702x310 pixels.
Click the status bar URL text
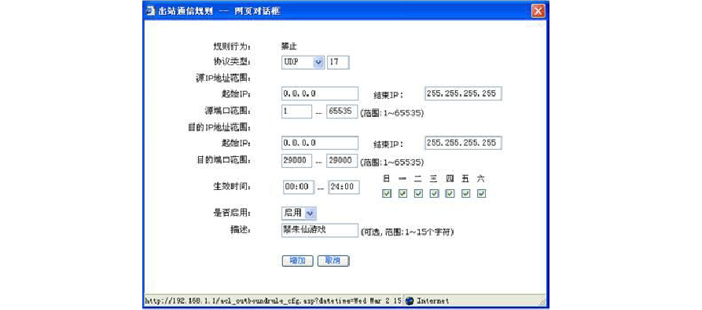coord(273,301)
